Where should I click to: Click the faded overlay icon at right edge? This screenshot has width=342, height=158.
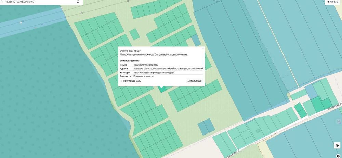click(339, 121)
